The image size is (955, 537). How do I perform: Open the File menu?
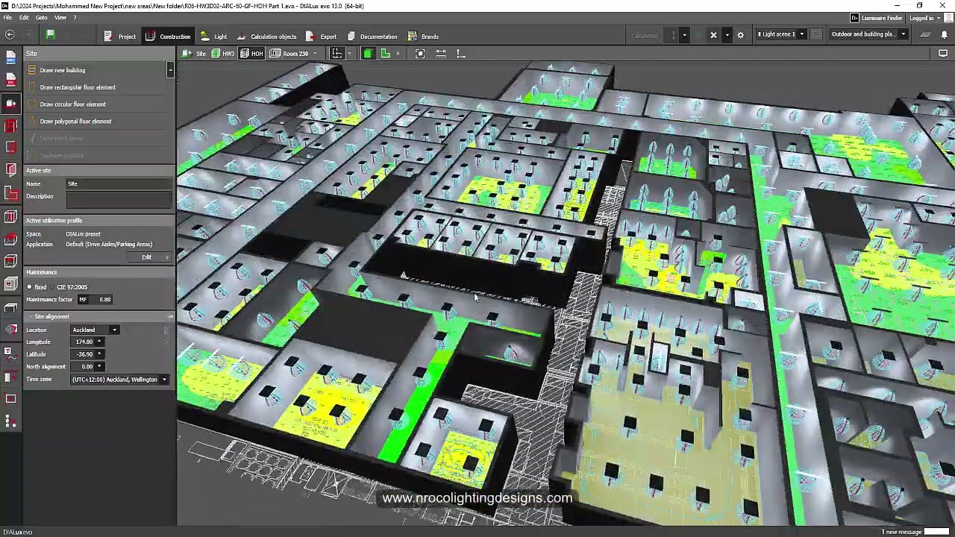pos(7,17)
